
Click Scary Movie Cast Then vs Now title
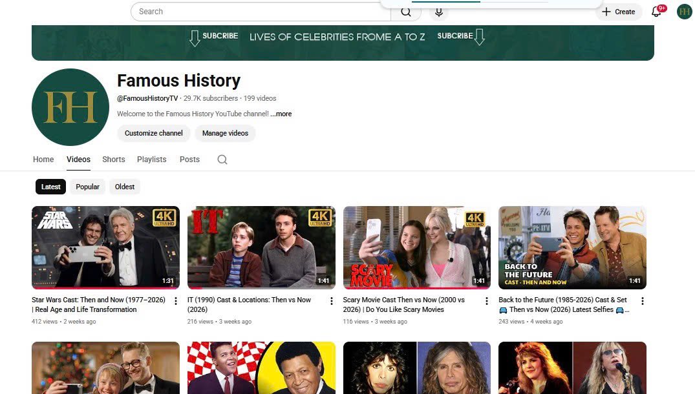click(x=404, y=305)
